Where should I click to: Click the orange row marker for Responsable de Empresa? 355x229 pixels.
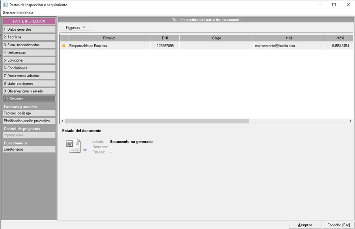click(x=64, y=46)
